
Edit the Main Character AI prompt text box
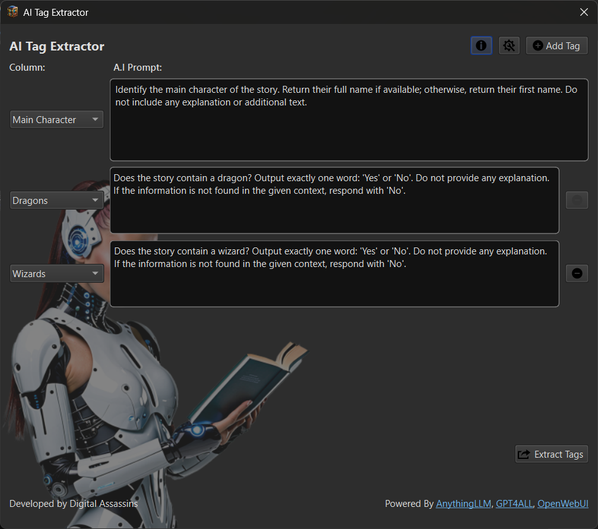coord(349,120)
